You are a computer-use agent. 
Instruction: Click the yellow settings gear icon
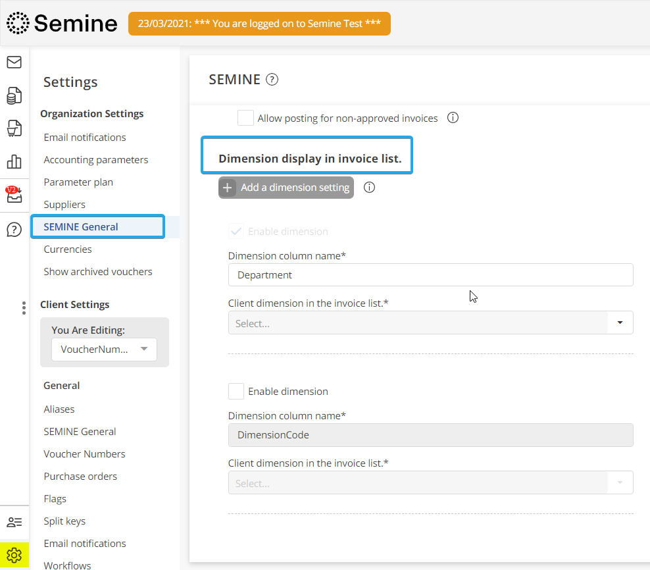click(14, 555)
